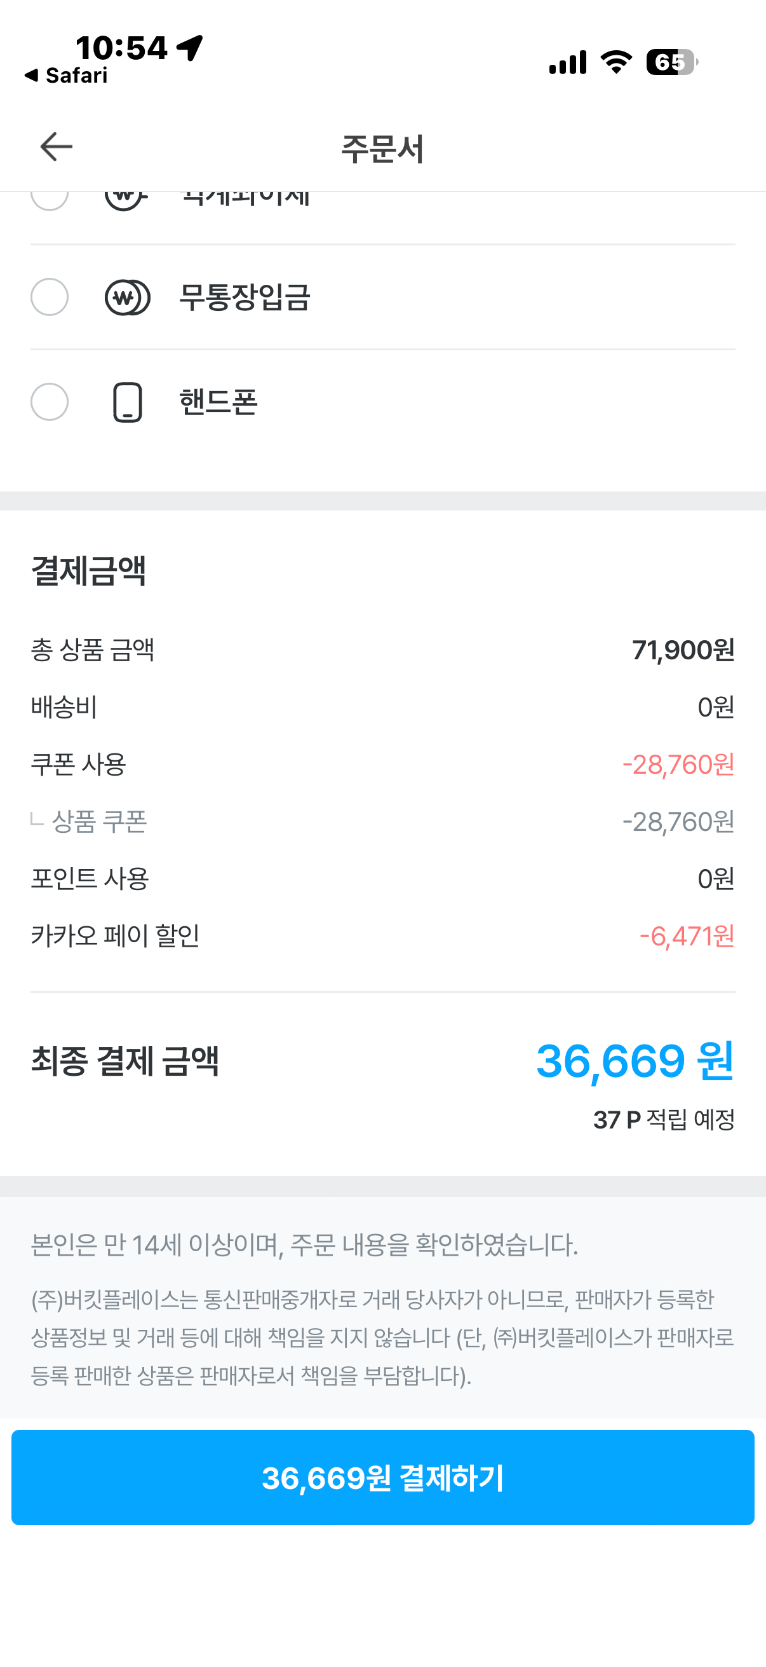
Task: Tap the cellular signal bars icon
Action: 568,62
